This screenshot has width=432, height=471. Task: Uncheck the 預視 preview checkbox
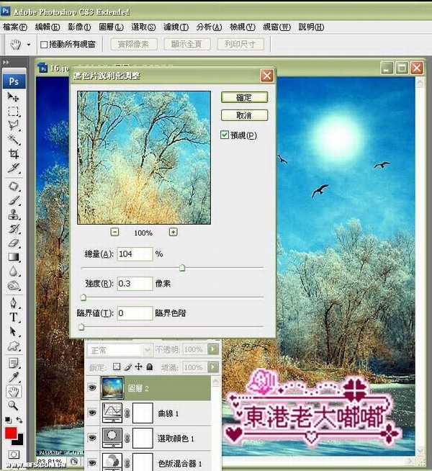(x=225, y=135)
